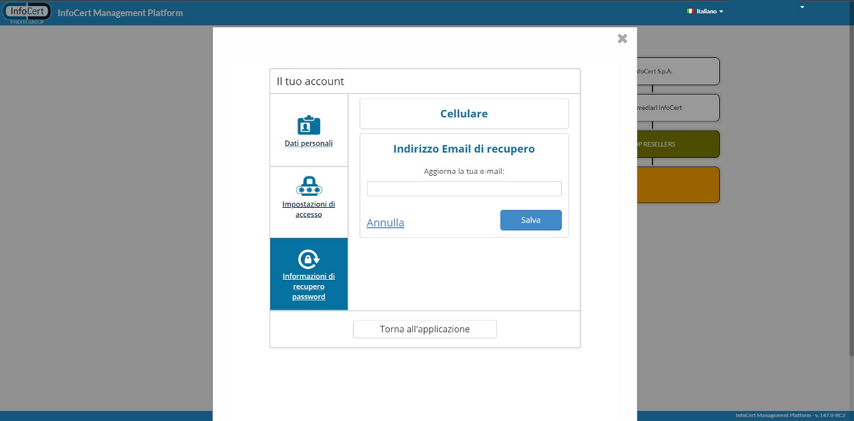Select the olive RESELLERS hierarchy node

(x=678, y=145)
